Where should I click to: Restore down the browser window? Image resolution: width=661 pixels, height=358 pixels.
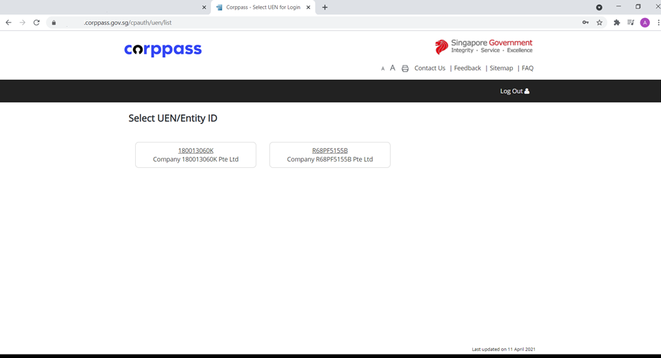coord(638,6)
